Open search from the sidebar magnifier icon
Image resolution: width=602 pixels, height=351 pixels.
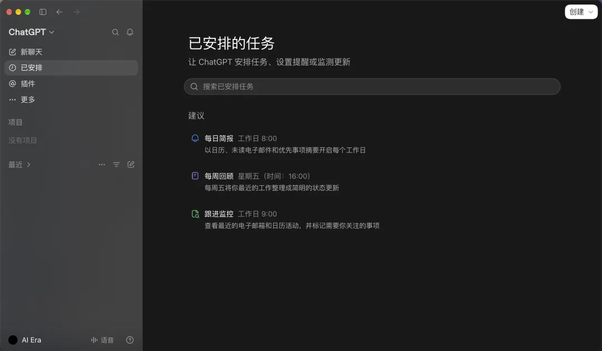[115, 32]
